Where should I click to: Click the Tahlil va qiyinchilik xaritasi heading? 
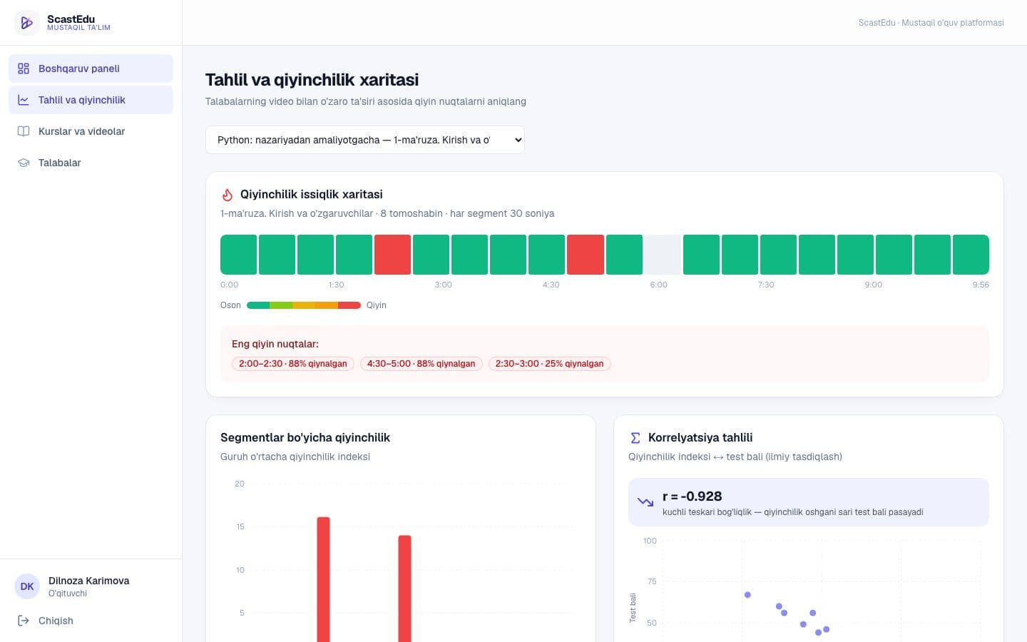pyautogui.click(x=312, y=80)
